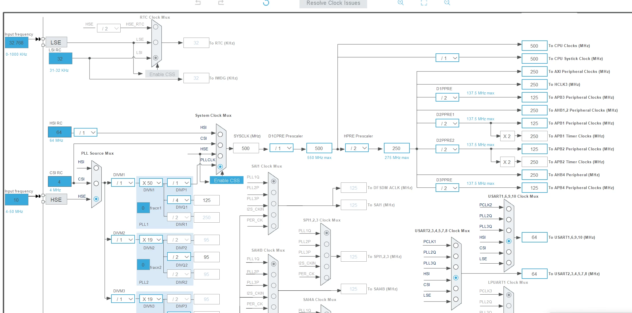This screenshot has height=313, width=632.
Task: Click the SYSCLK 500 value field
Action: coord(246,148)
